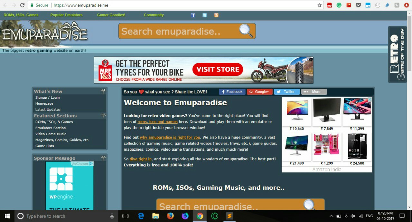Share using the Twitter share button
Image resolution: width=412 pixels, height=222 pixels.
click(x=287, y=92)
